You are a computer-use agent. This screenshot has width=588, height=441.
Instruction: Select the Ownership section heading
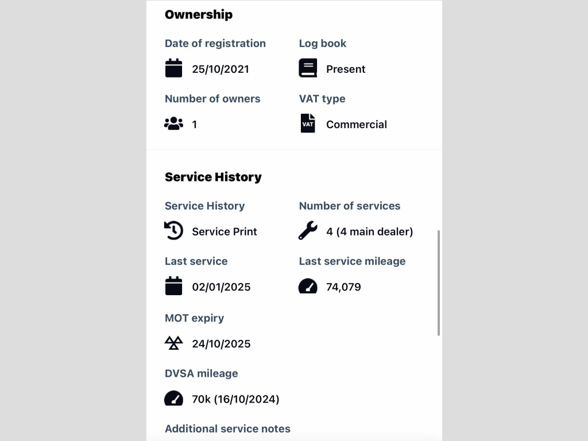[x=199, y=14]
